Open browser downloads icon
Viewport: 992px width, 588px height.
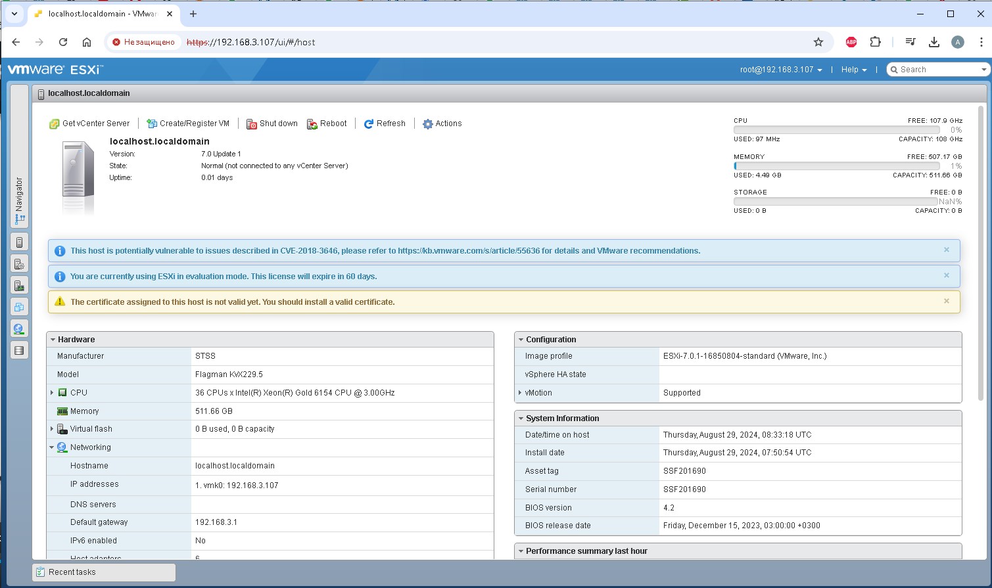tap(934, 42)
